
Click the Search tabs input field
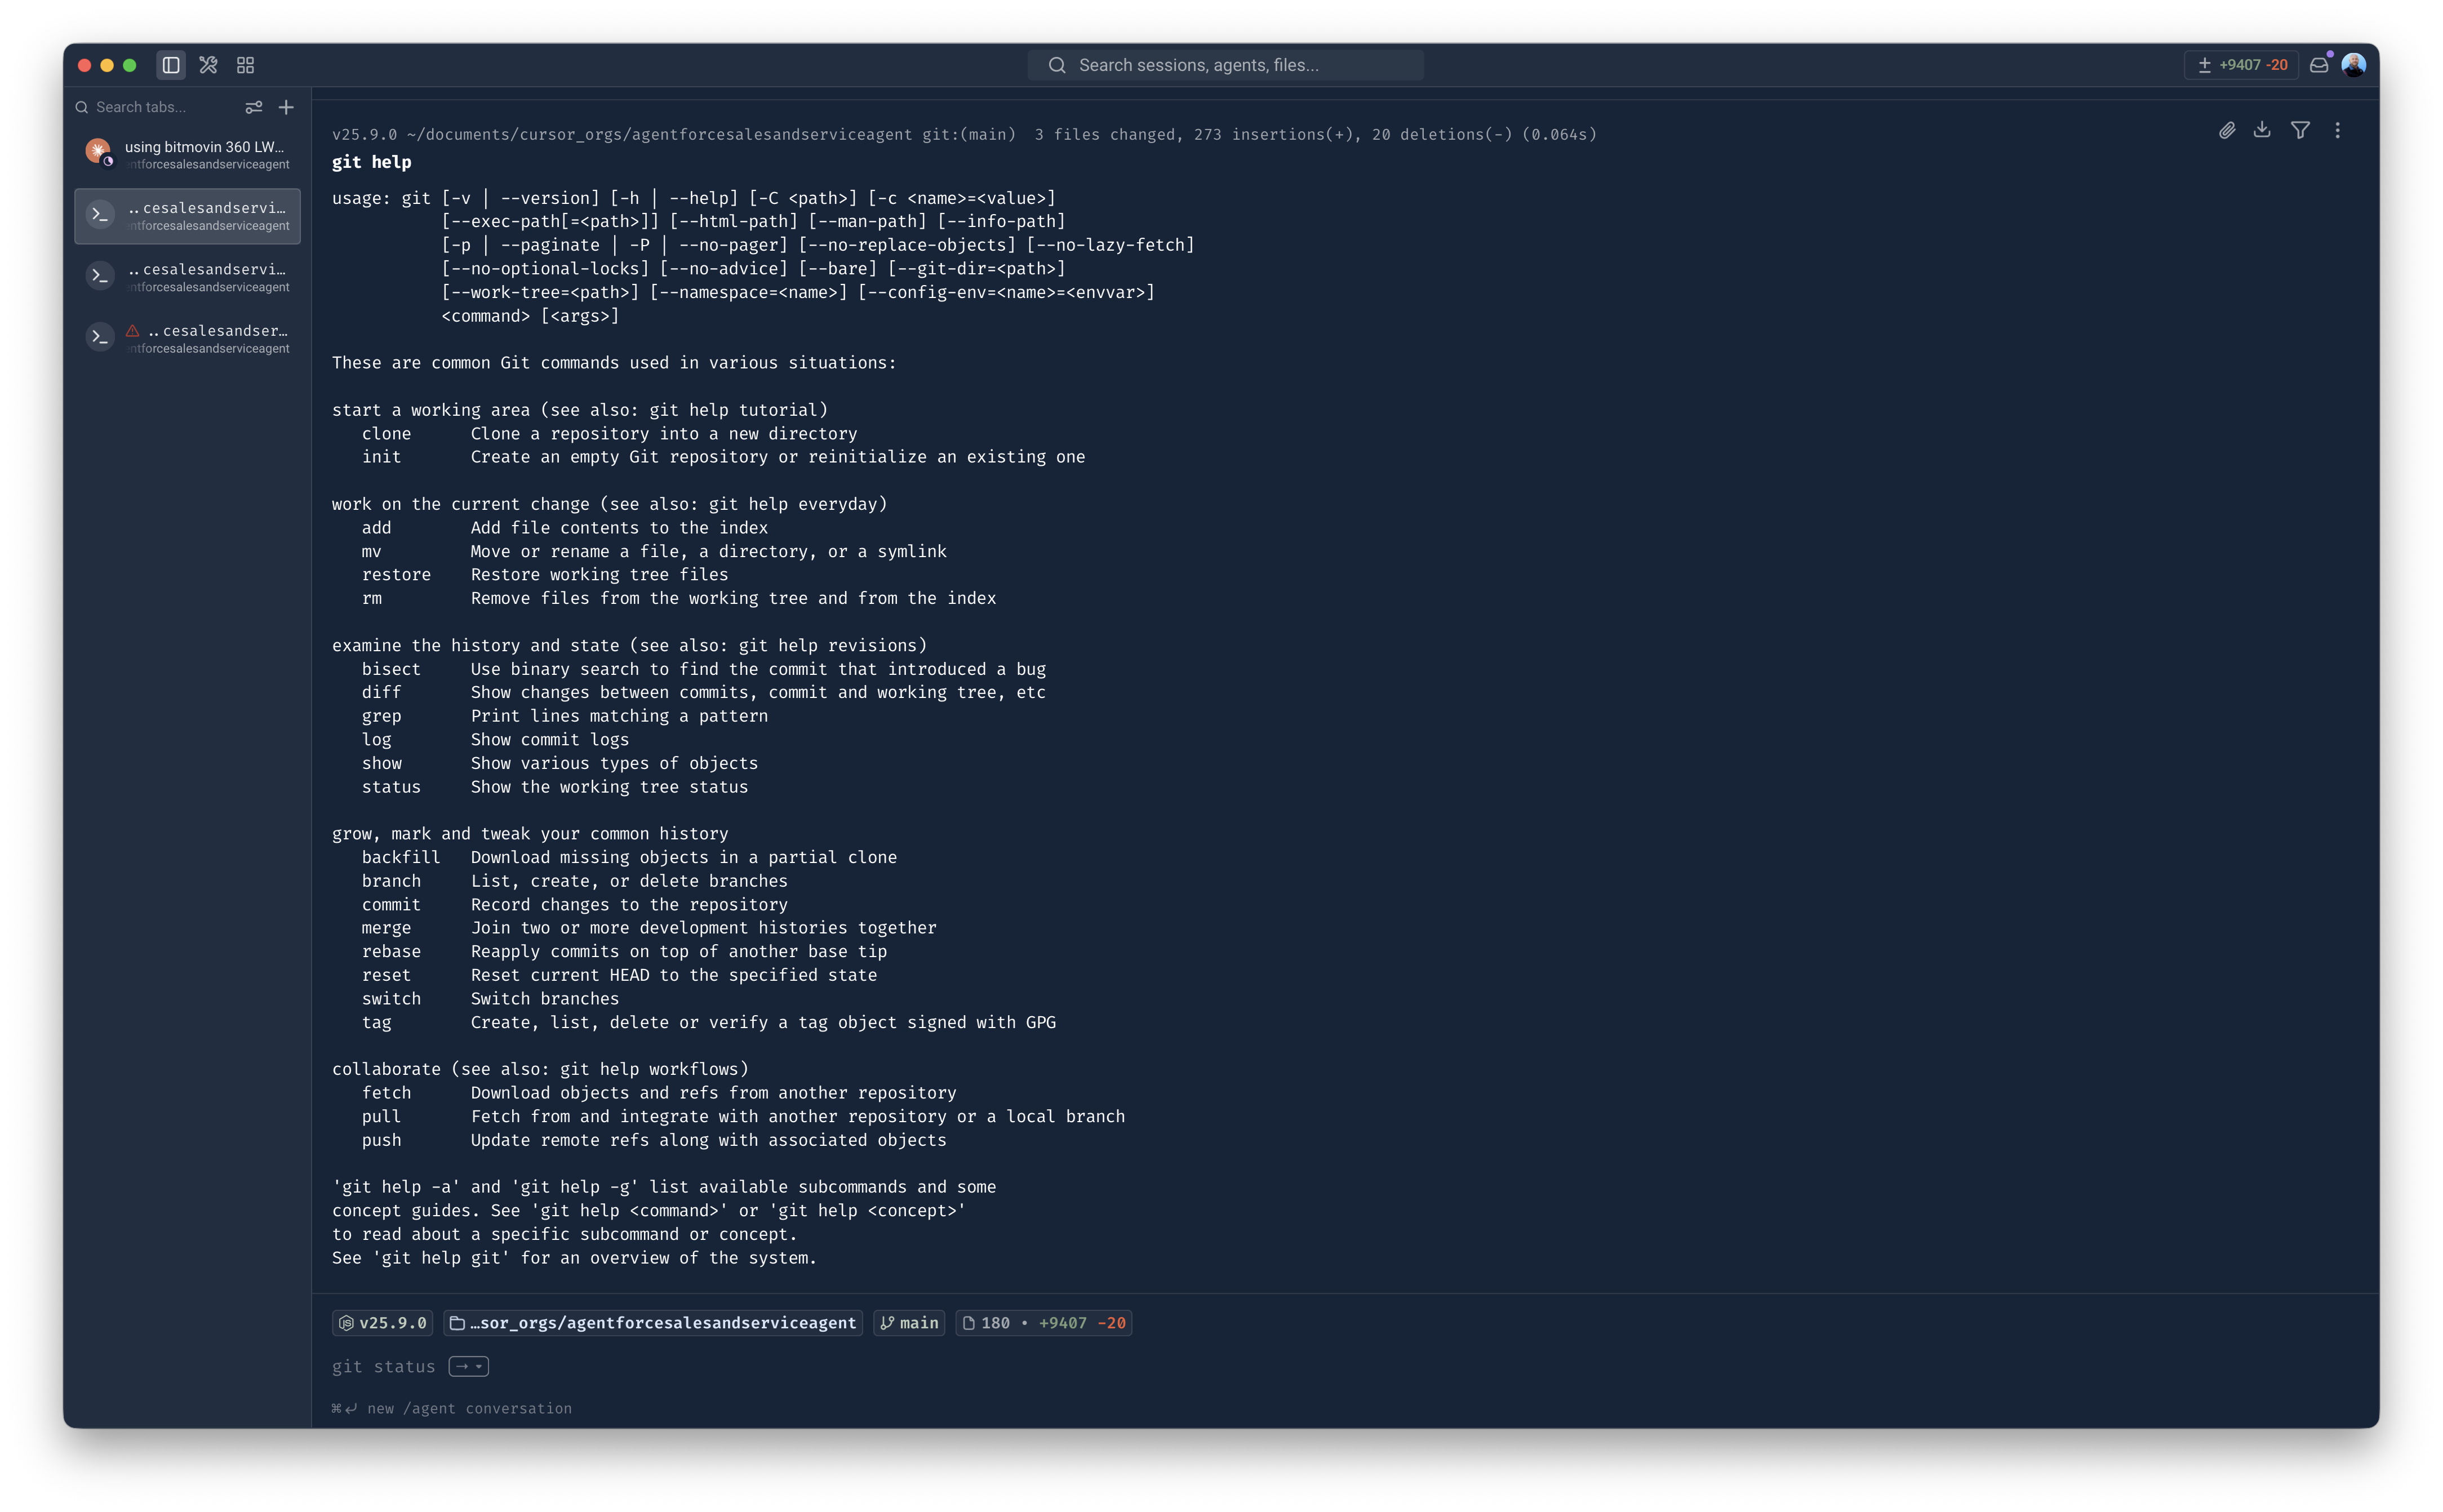[160, 107]
